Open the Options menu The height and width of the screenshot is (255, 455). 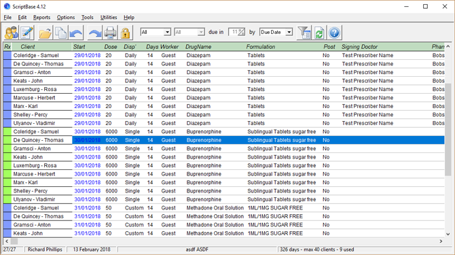tap(66, 18)
